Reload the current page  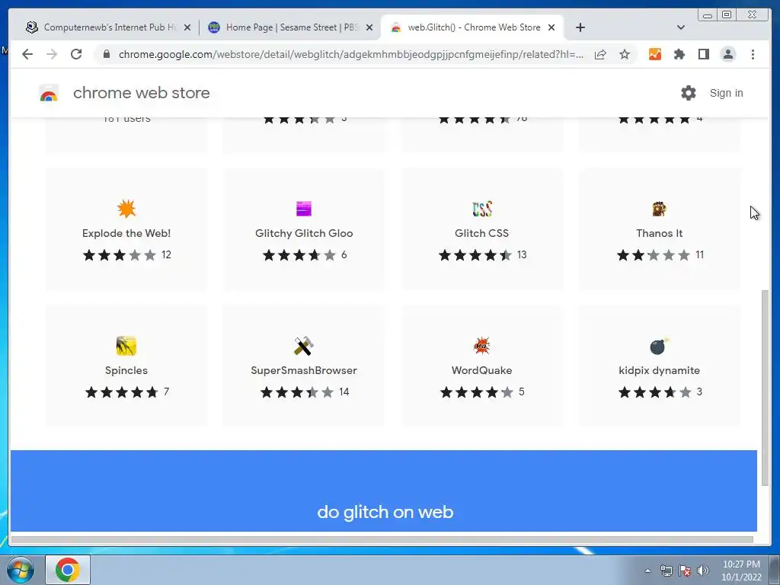(x=76, y=54)
